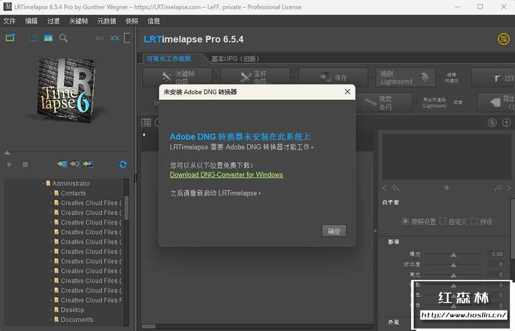
Task: Click the 拖到 Lightroom! button
Action: (x=406, y=77)
